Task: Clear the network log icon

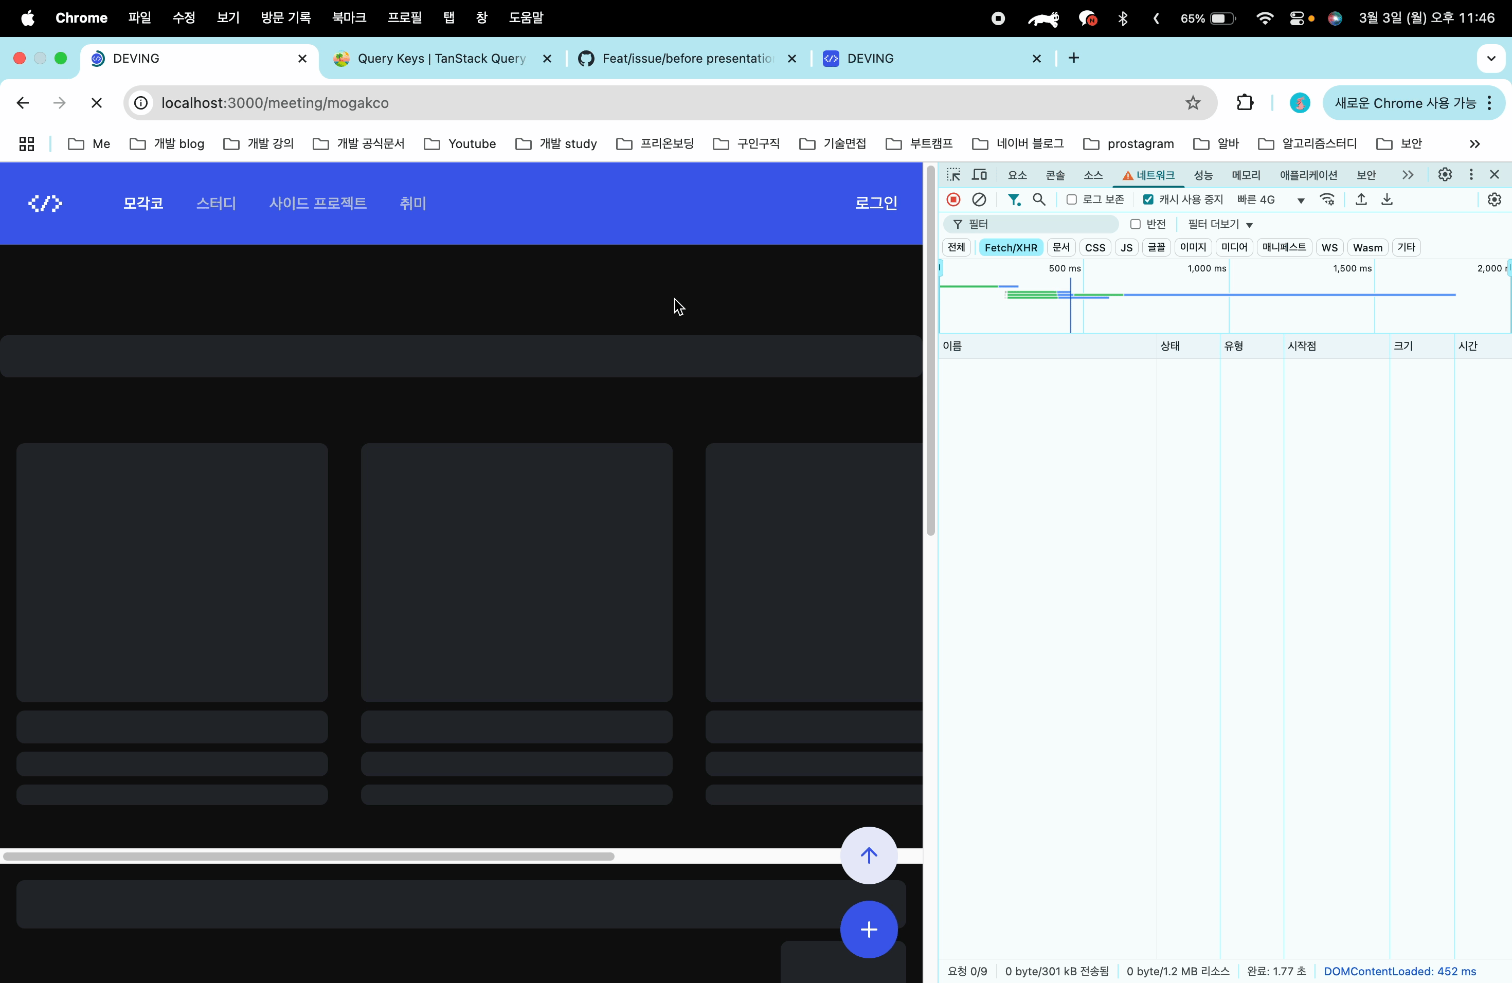Action: [979, 199]
